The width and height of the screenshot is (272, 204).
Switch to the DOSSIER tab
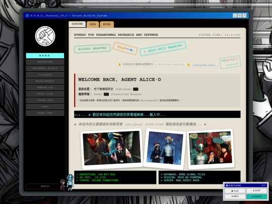(x=77, y=24)
